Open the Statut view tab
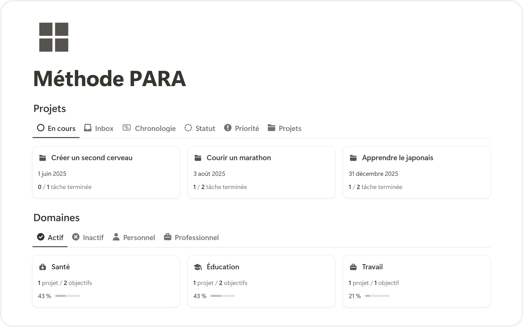The height and width of the screenshot is (327, 523). click(x=205, y=128)
